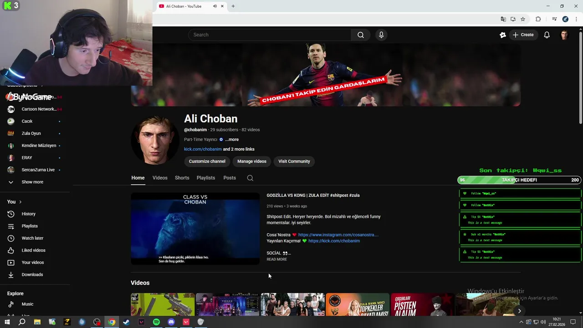The image size is (583, 328).
Task: Expand Show more subscriptions
Action: (32, 182)
